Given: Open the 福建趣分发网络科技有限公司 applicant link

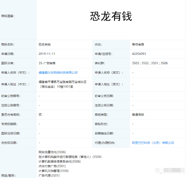Looking at the screenshot, I should click(58, 72).
